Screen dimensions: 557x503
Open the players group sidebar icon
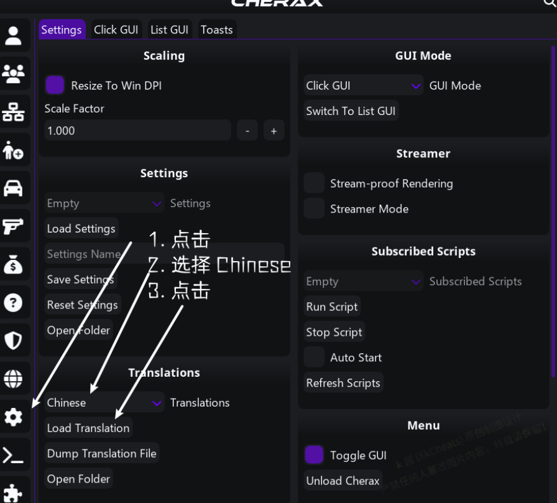[13, 73]
